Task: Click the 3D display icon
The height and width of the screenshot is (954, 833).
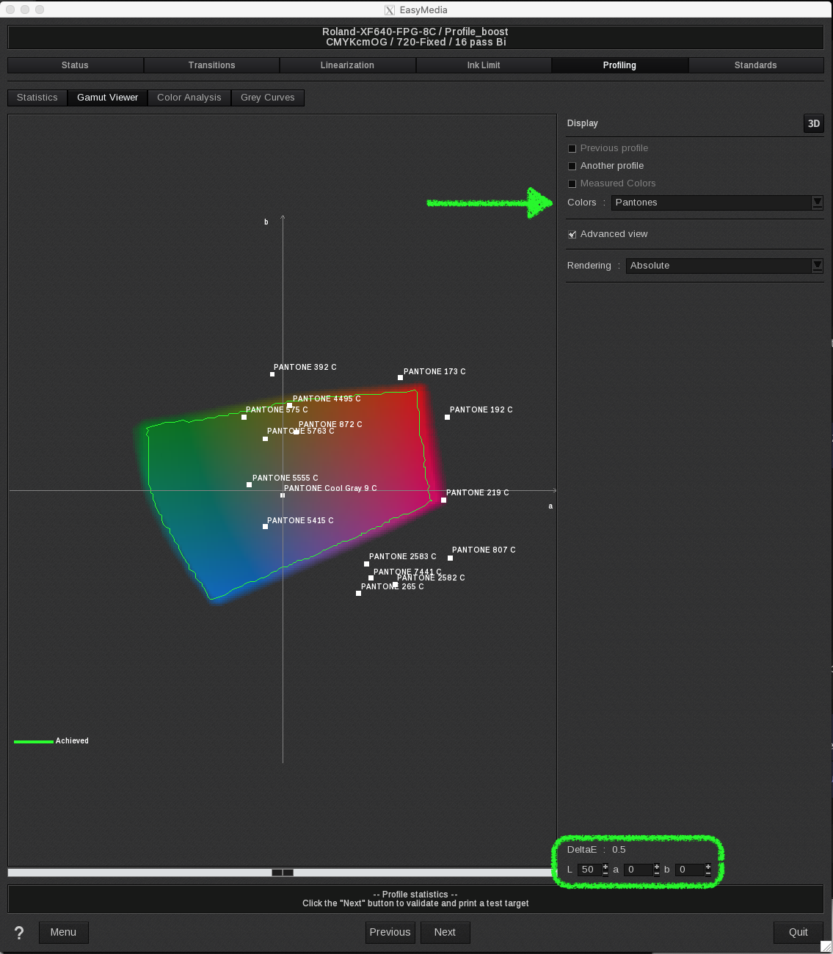Action: (x=813, y=123)
